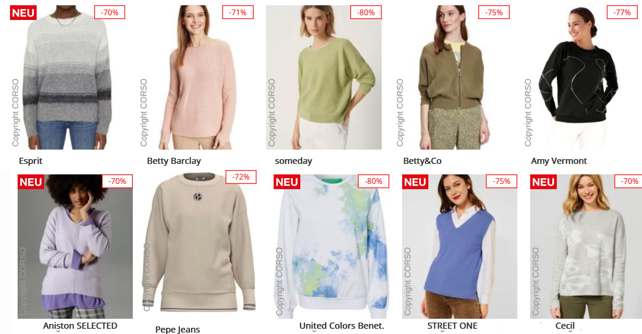View the lilac Aniston SELECTED sweater photo
642x334 pixels.
(75, 246)
